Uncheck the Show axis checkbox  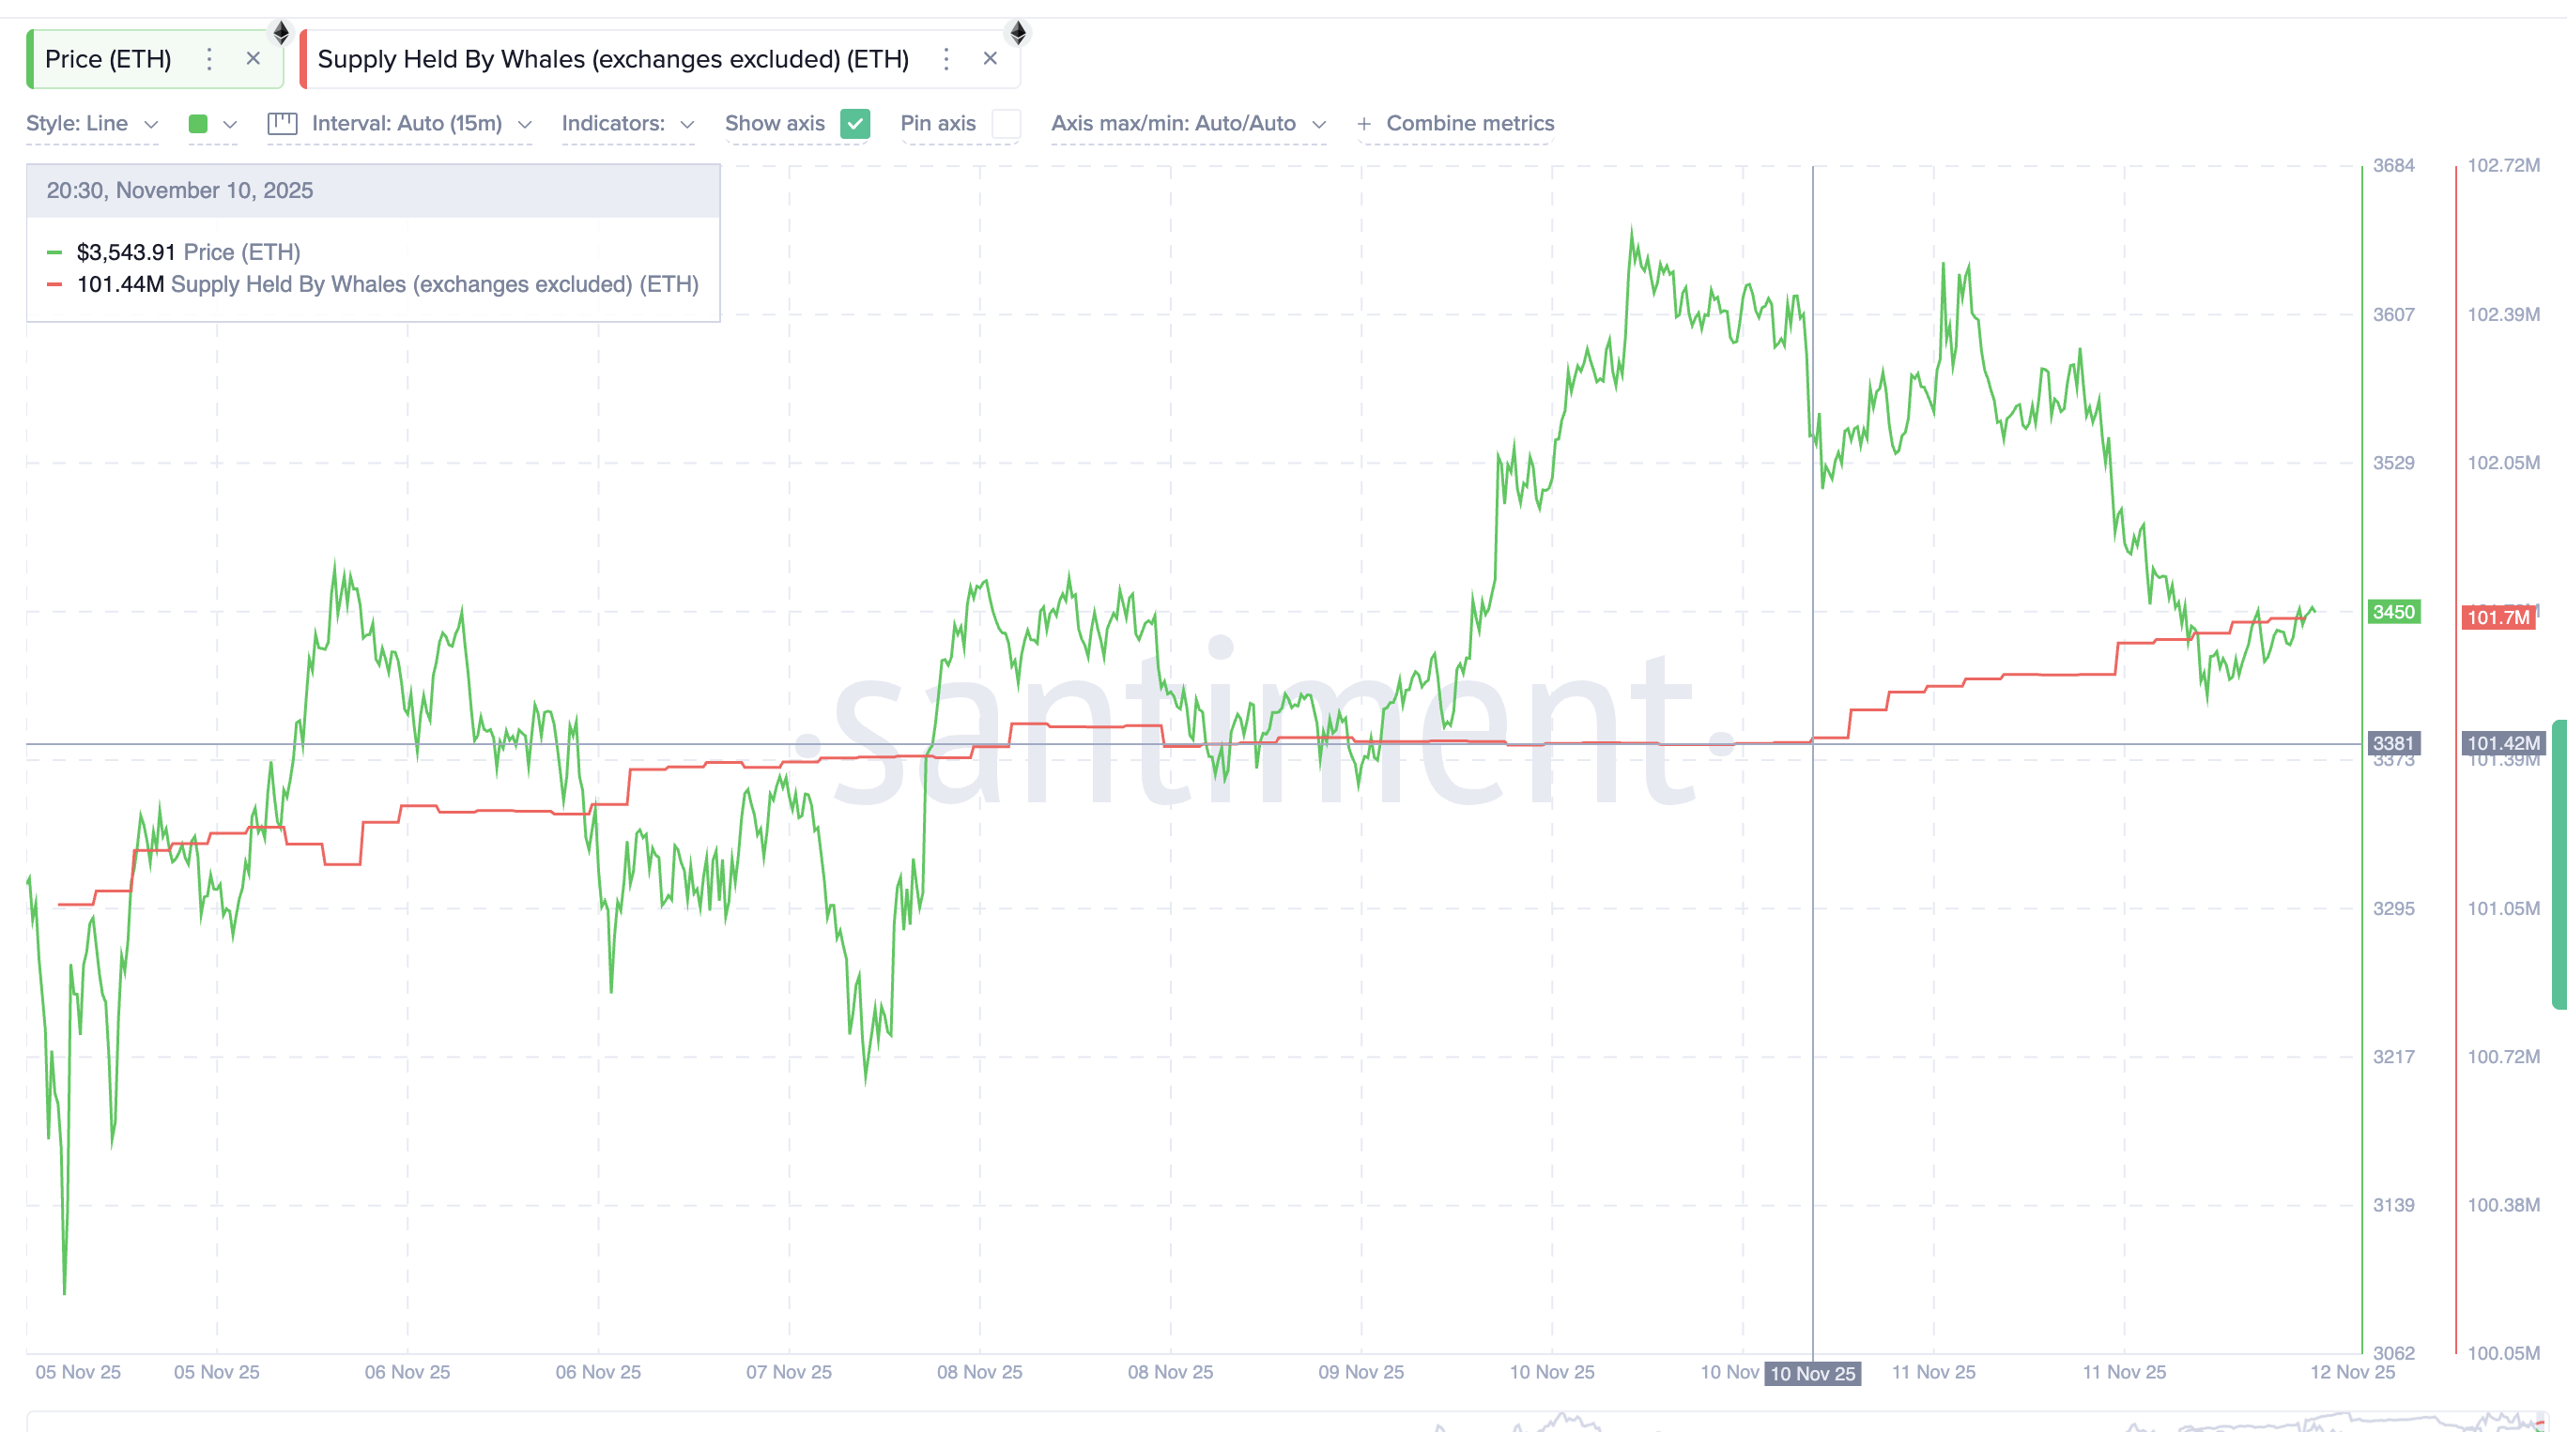pos(854,125)
